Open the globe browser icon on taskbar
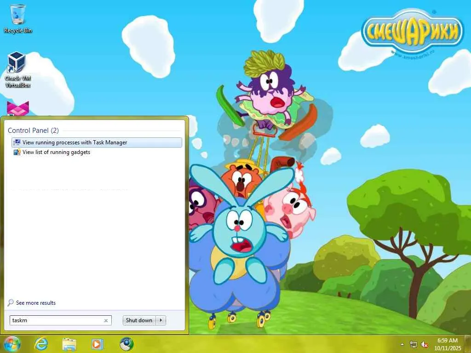This screenshot has width=471, height=353. click(126, 344)
